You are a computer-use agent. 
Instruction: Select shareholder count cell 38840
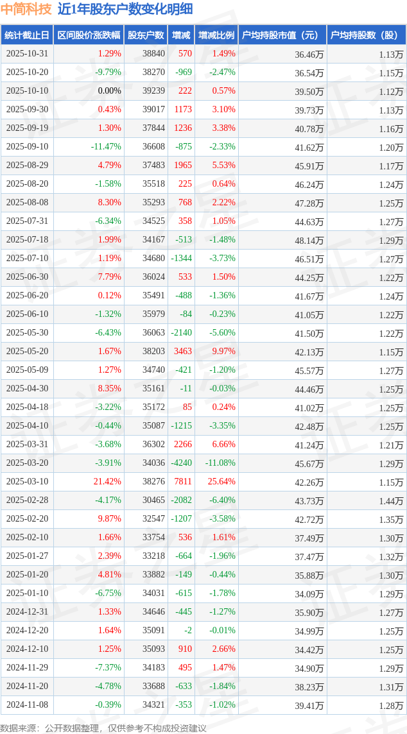153,54
